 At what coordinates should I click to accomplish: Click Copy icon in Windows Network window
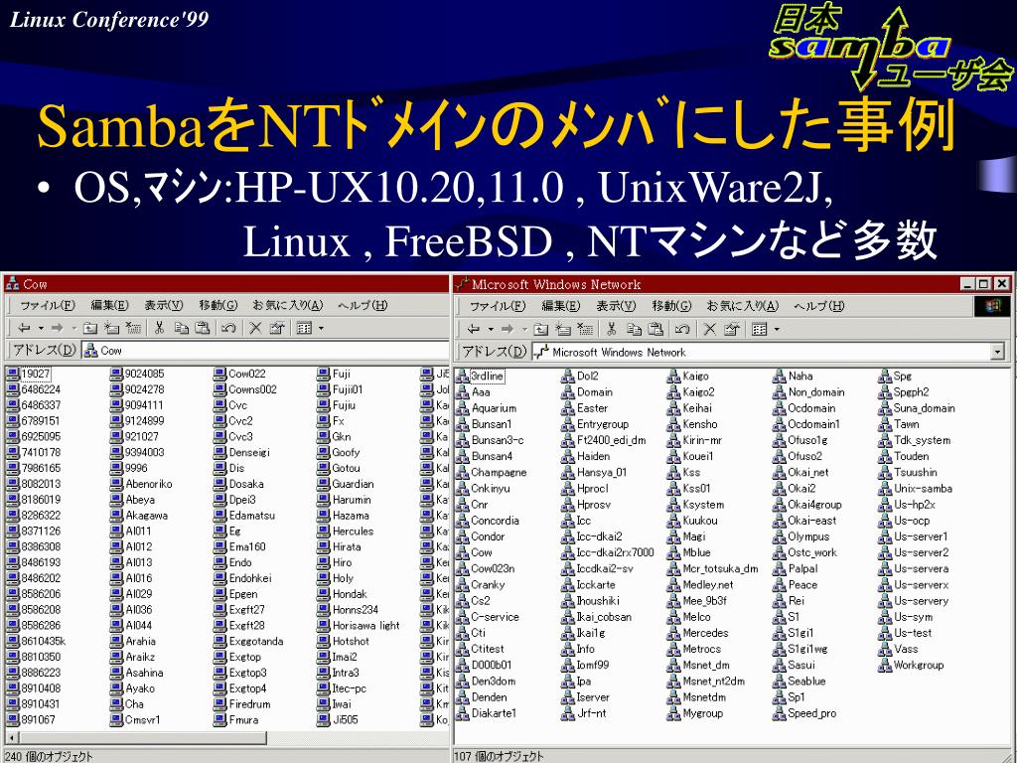coord(634,329)
